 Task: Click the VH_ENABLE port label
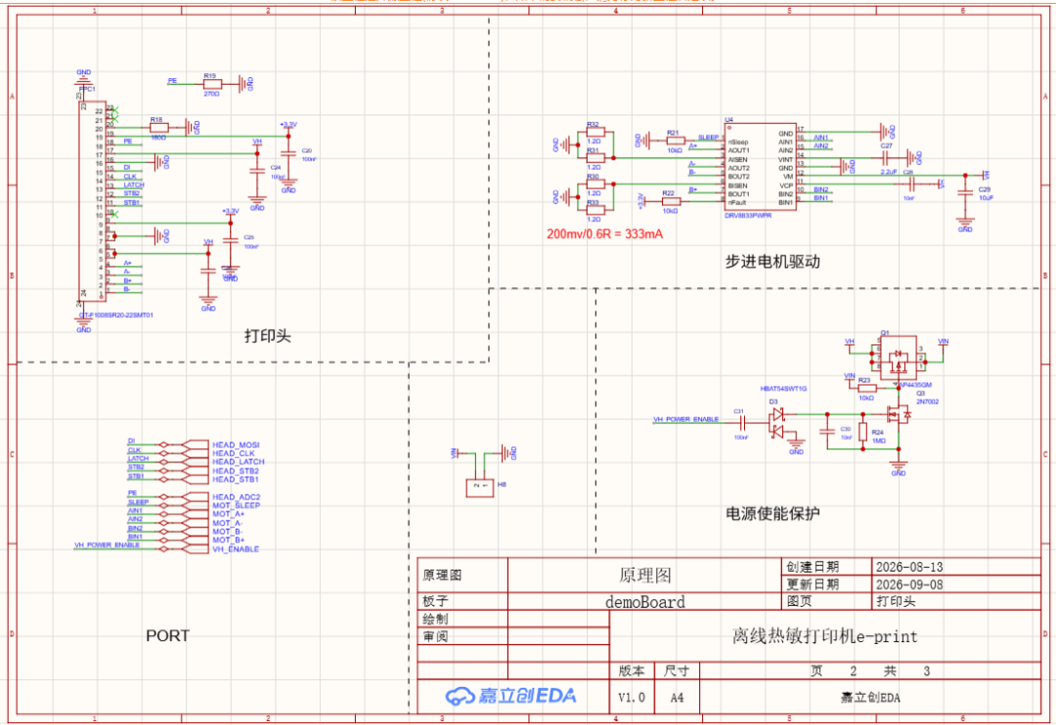tap(236, 549)
